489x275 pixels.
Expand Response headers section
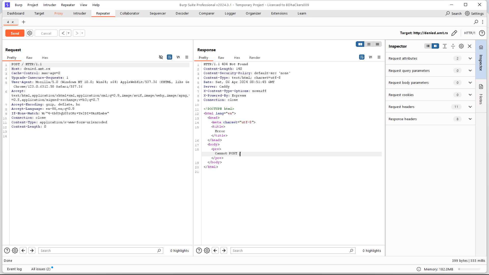[x=470, y=119]
